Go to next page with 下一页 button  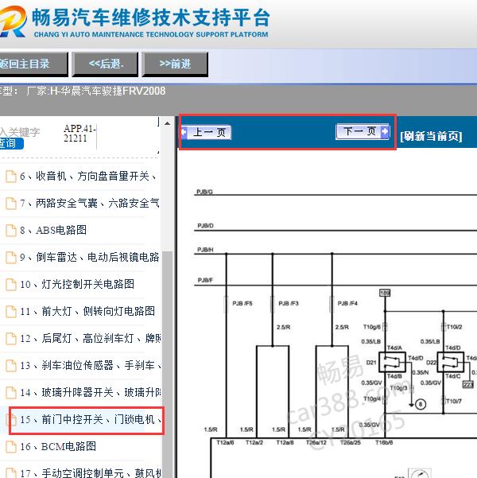pyautogui.click(x=363, y=132)
